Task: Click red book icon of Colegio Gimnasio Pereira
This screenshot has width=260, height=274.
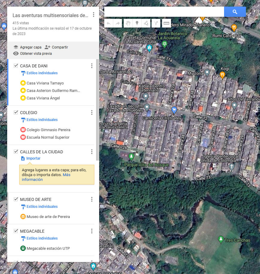Action: pos(23,130)
